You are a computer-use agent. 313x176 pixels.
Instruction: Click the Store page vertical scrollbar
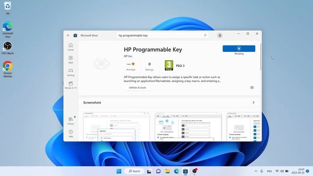coord(261,57)
